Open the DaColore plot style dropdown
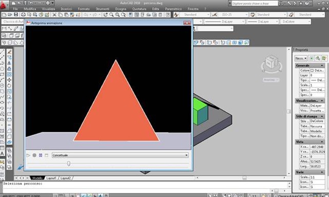 pyautogui.click(x=296, y=22)
